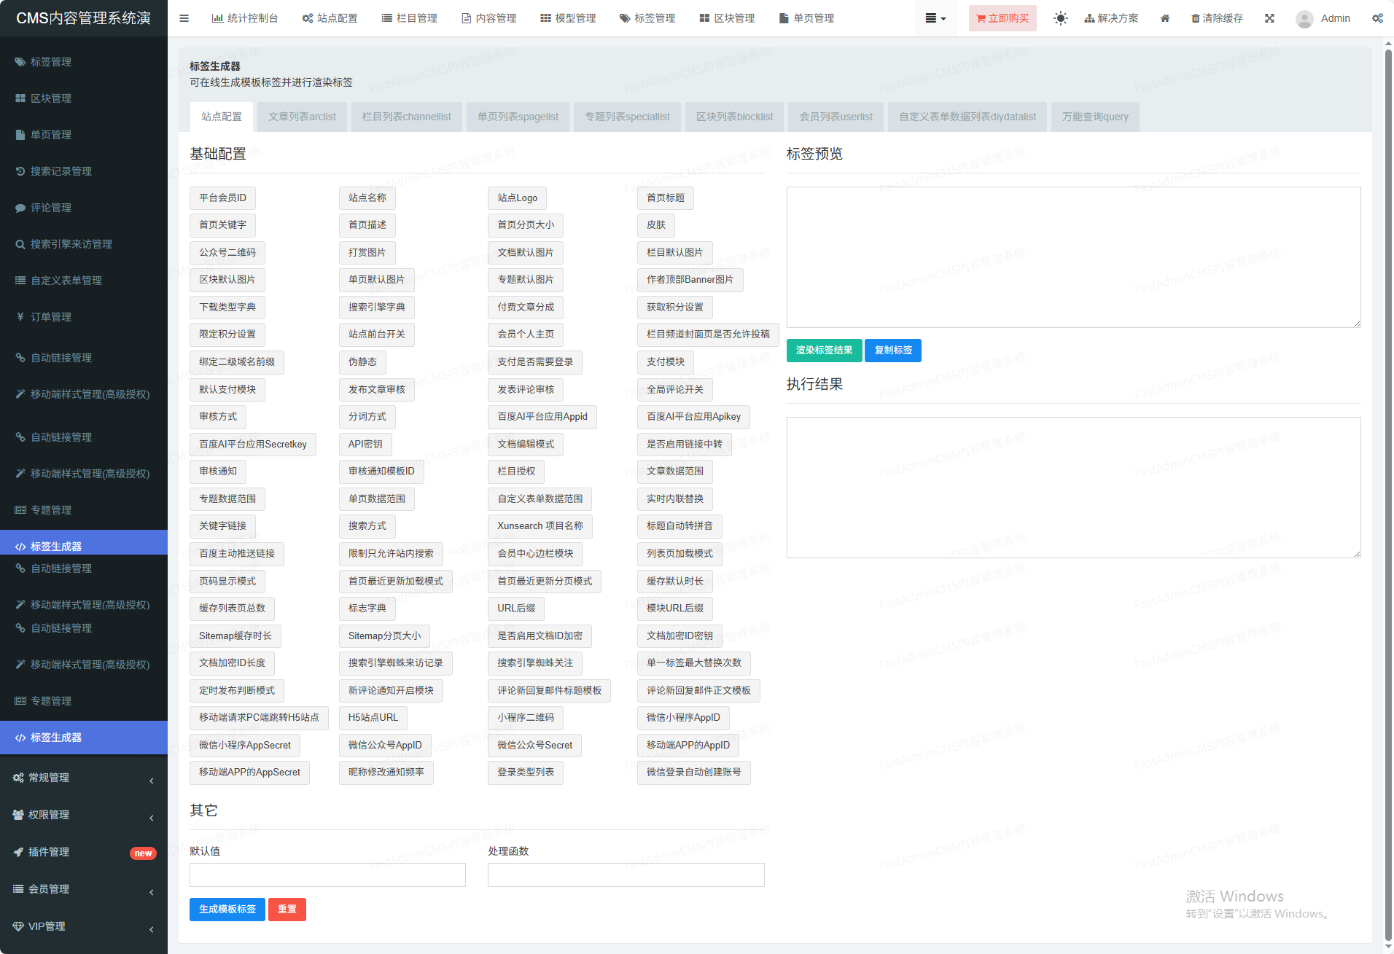Click the 生成模板标签 button
Screen dimensions: 1394x954
click(x=227, y=910)
